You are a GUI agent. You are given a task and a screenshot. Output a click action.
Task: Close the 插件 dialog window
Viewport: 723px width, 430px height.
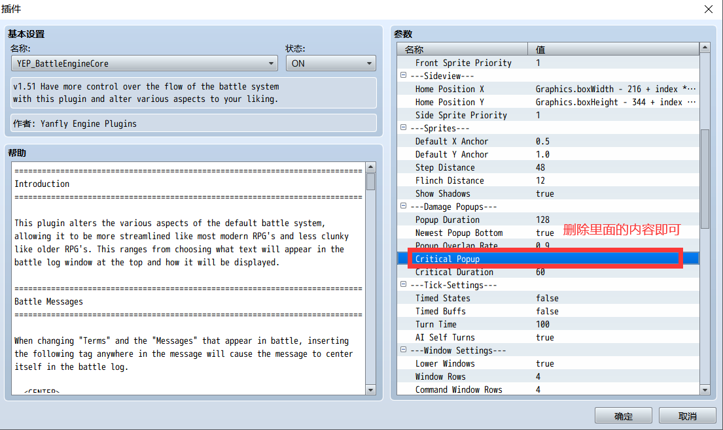(x=709, y=9)
